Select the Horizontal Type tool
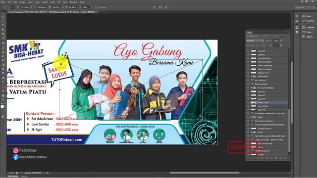 pos(3,82)
